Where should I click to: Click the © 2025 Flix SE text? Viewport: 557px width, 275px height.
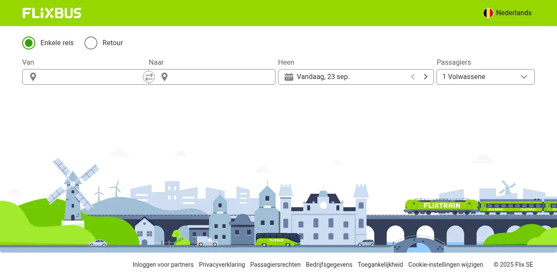point(513,265)
